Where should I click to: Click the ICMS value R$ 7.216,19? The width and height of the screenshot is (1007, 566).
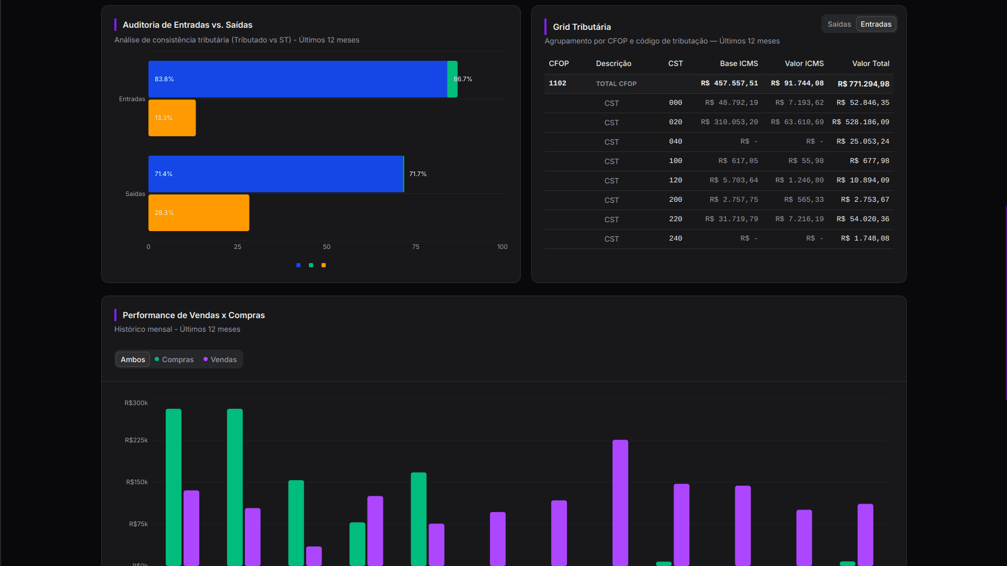(799, 219)
